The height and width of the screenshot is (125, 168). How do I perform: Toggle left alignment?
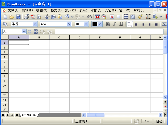tap(136, 24)
